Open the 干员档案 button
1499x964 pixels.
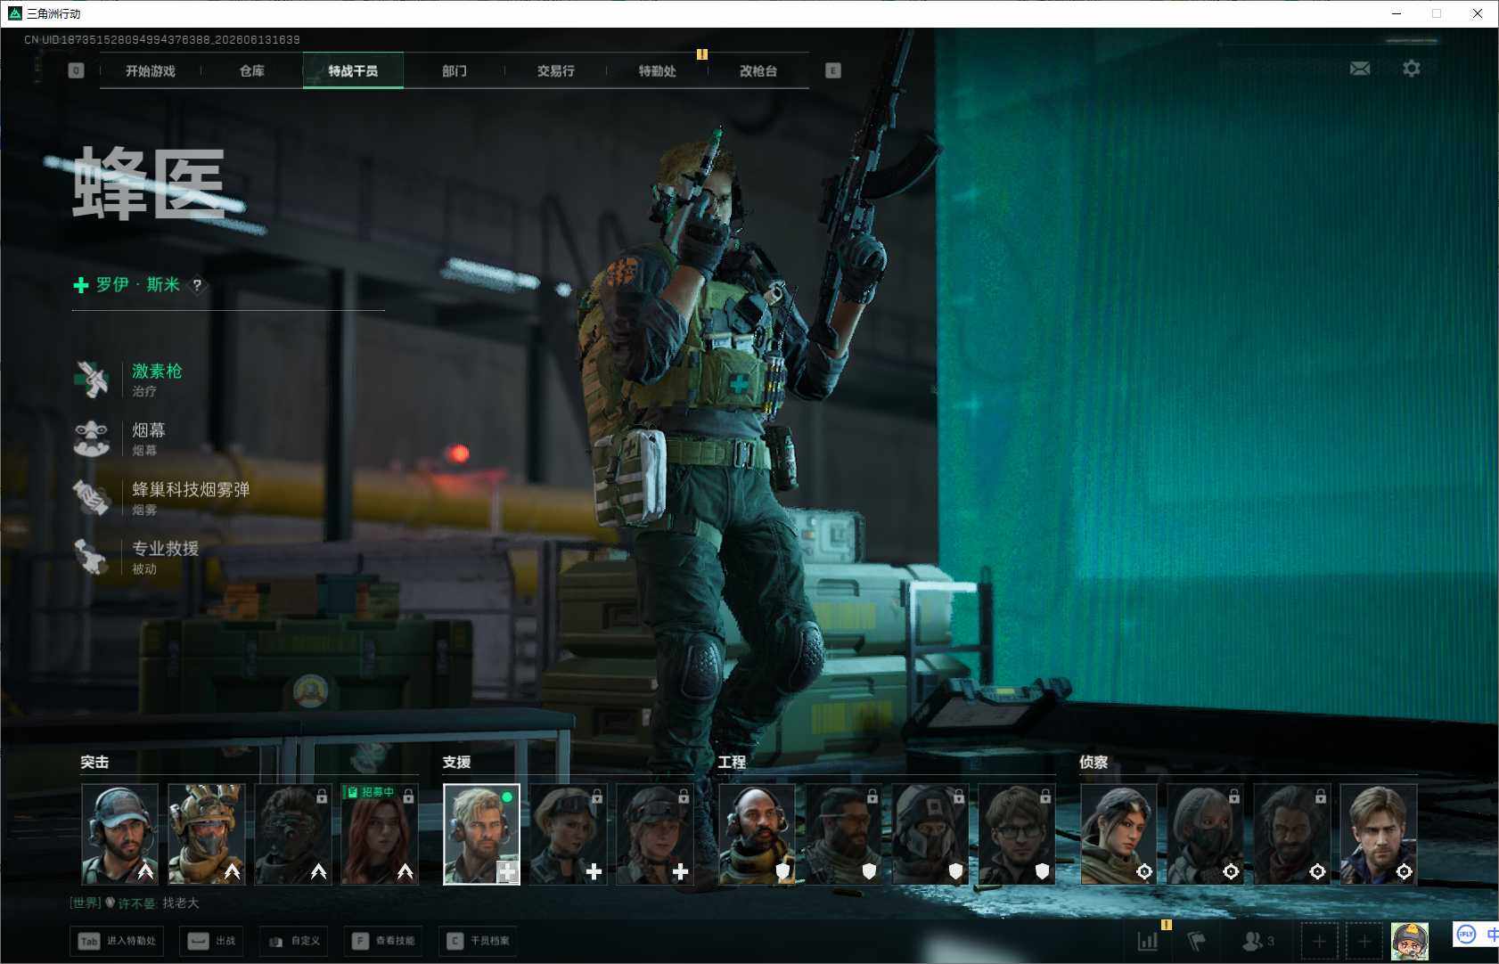(x=478, y=941)
